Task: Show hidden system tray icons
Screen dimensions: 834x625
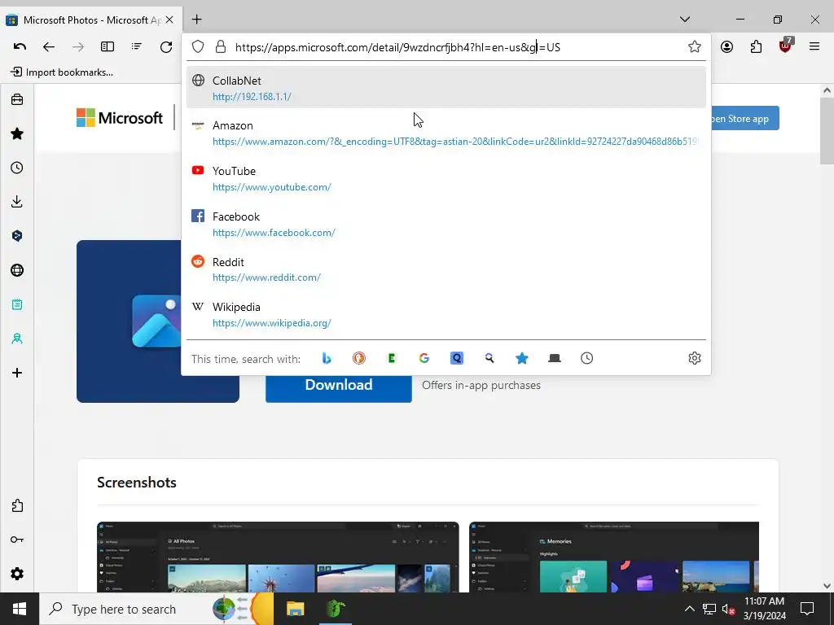Action: click(x=689, y=609)
